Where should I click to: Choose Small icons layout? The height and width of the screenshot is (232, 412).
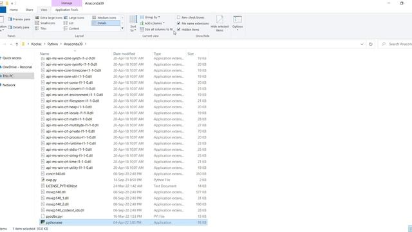tap(45, 23)
